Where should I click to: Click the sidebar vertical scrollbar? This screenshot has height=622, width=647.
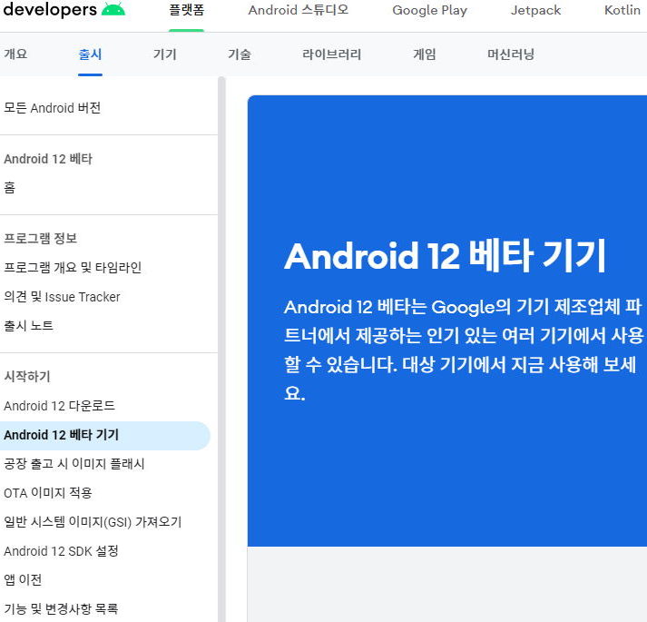point(221,349)
